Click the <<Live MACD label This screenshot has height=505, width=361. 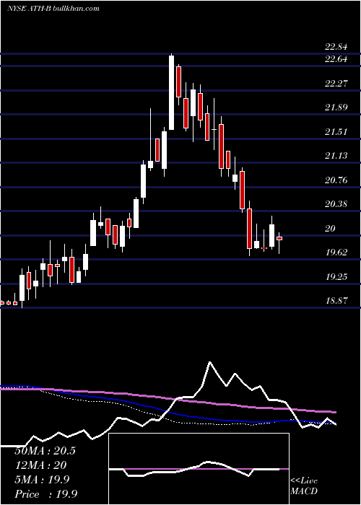304,486
